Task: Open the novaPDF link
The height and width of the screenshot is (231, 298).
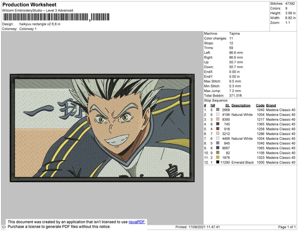Action: tap(137, 222)
